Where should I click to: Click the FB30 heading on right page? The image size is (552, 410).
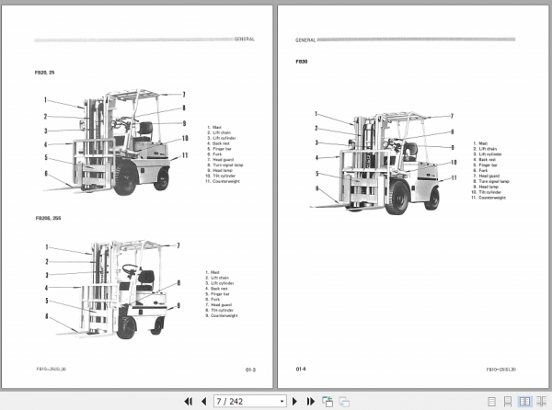click(302, 62)
